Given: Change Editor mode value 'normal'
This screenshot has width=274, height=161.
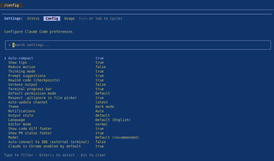Looking at the screenshot, I should [101, 124].
